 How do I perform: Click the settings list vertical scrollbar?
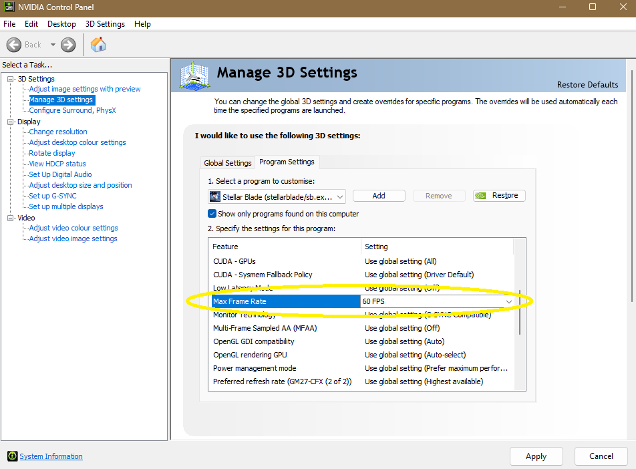(520, 313)
